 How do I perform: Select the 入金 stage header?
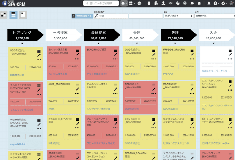(217, 35)
